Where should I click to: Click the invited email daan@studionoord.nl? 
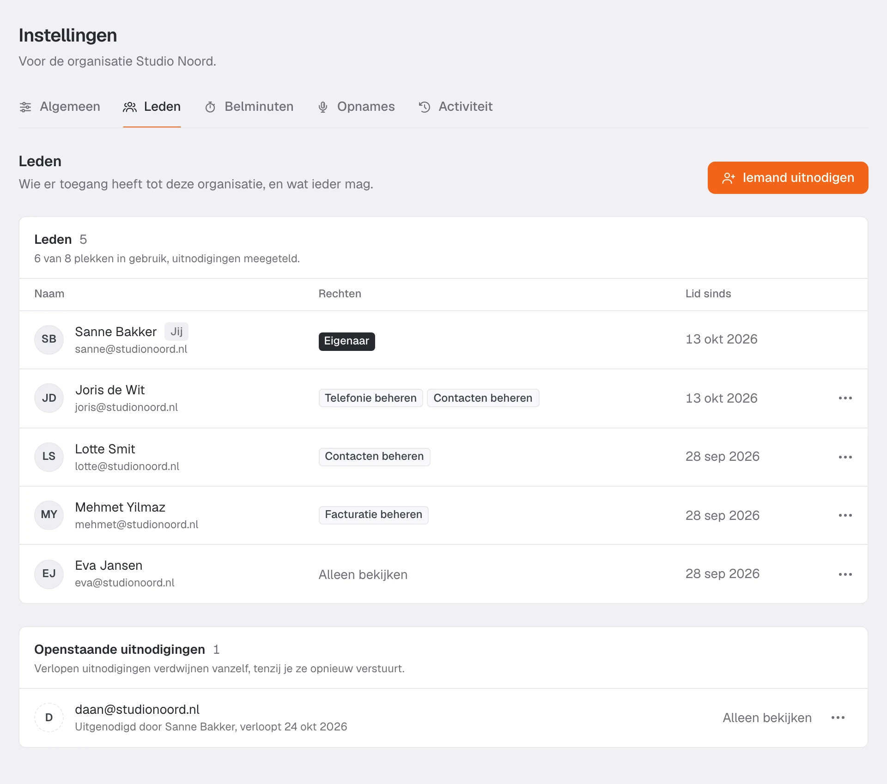137,710
